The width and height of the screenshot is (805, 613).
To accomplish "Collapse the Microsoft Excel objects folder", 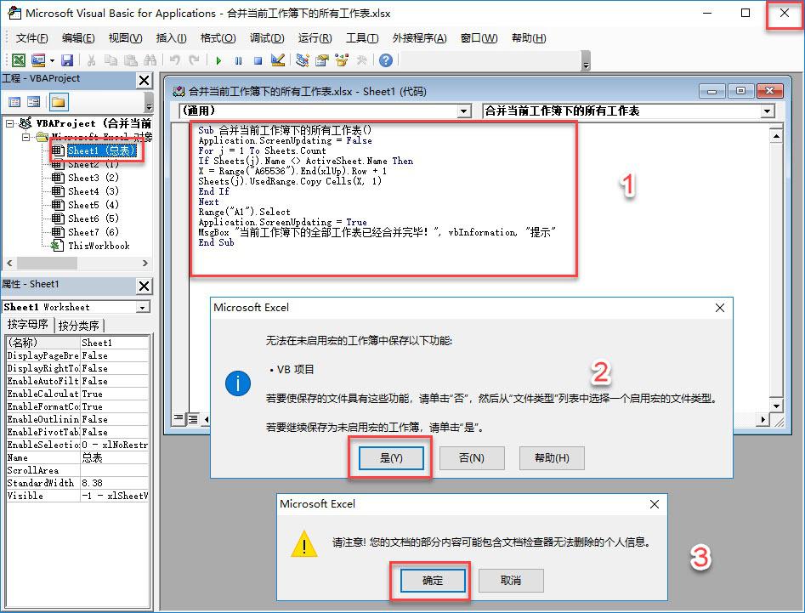I will pyautogui.click(x=26, y=137).
